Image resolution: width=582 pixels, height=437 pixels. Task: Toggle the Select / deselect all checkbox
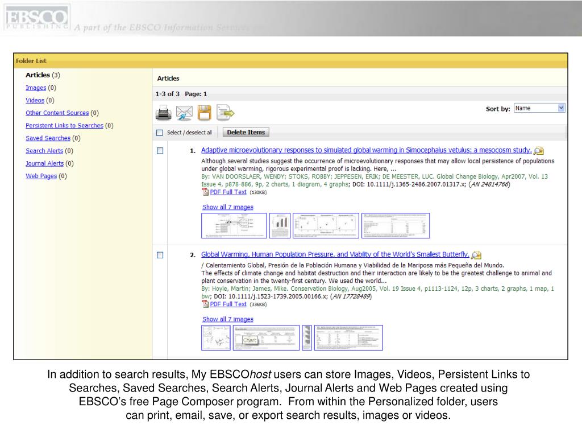pos(160,133)
